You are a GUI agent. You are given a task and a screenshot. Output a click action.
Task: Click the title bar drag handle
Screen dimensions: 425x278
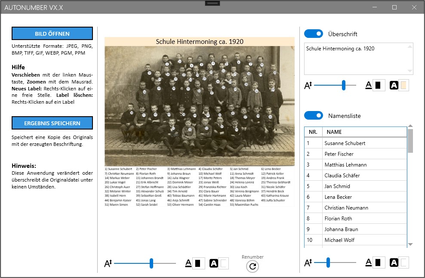click(x=212, y=3)
